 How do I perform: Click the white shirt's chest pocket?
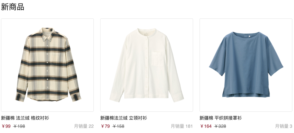[x=158, y=59]
